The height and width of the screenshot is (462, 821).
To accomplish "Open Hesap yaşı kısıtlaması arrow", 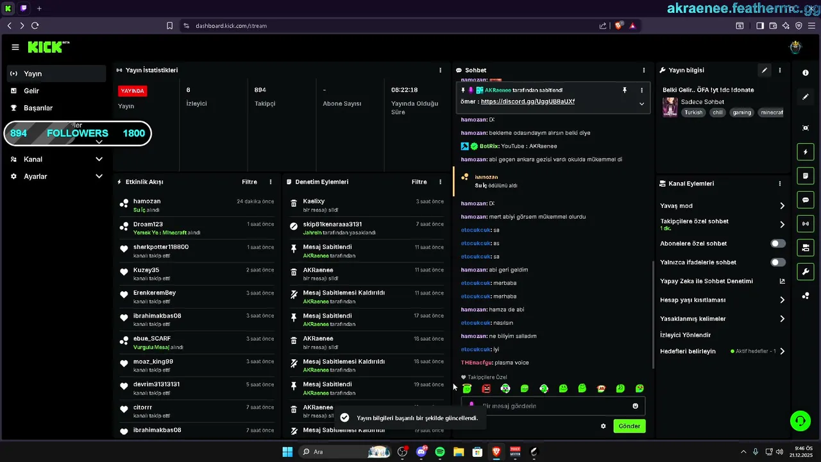I will tap(782, 300).
